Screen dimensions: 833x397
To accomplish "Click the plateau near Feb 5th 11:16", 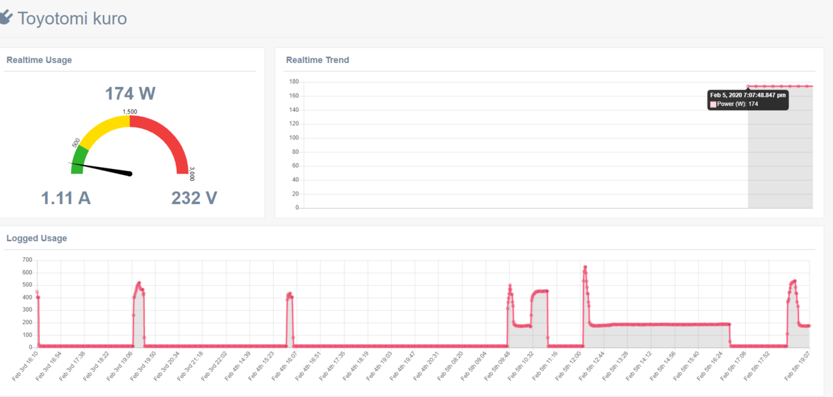I will (x=541, y=291).
